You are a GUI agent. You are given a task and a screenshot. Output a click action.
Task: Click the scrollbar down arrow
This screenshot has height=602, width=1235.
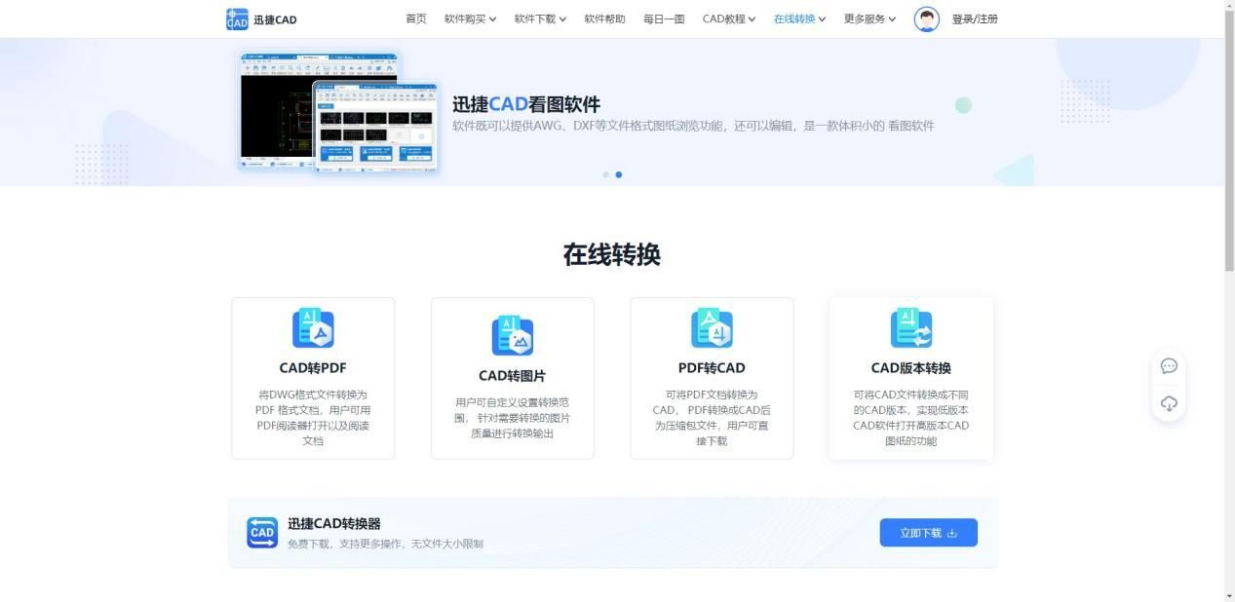pyautogui.click(x=1229, y=595)
